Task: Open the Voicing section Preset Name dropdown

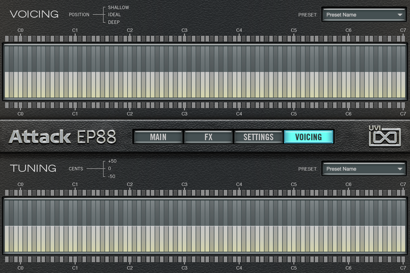Action: [x=364, y=15]
